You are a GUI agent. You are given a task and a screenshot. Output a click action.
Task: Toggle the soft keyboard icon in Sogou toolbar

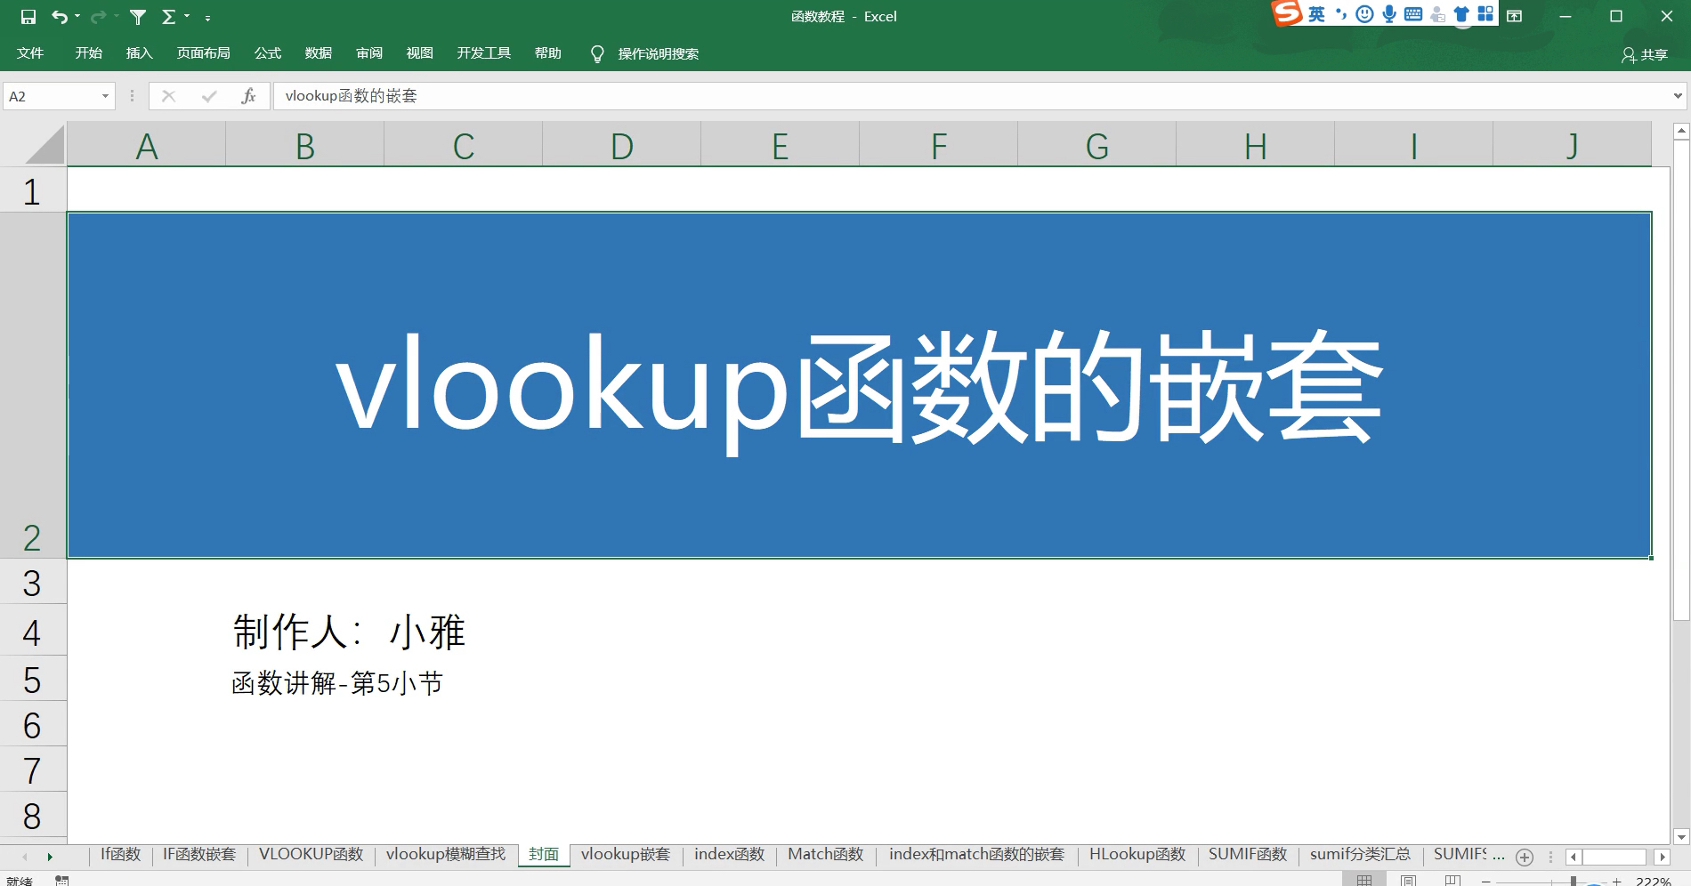point(1413,14)
